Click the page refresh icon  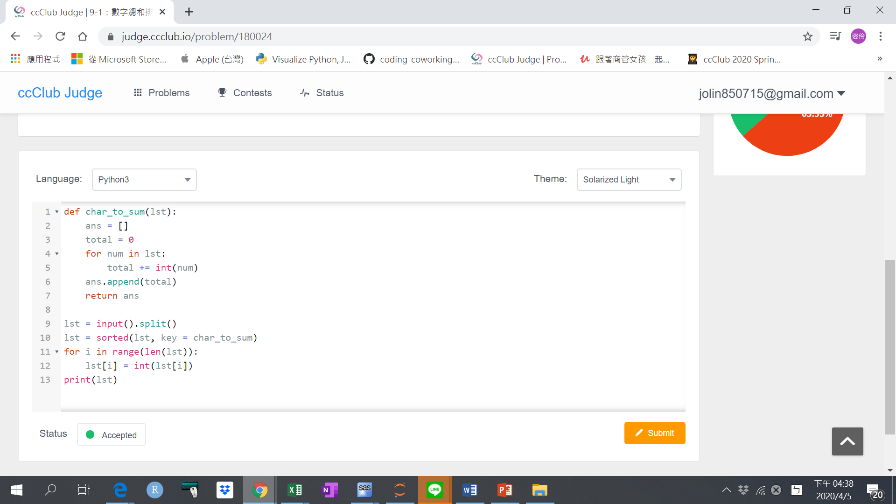(60, 36)
